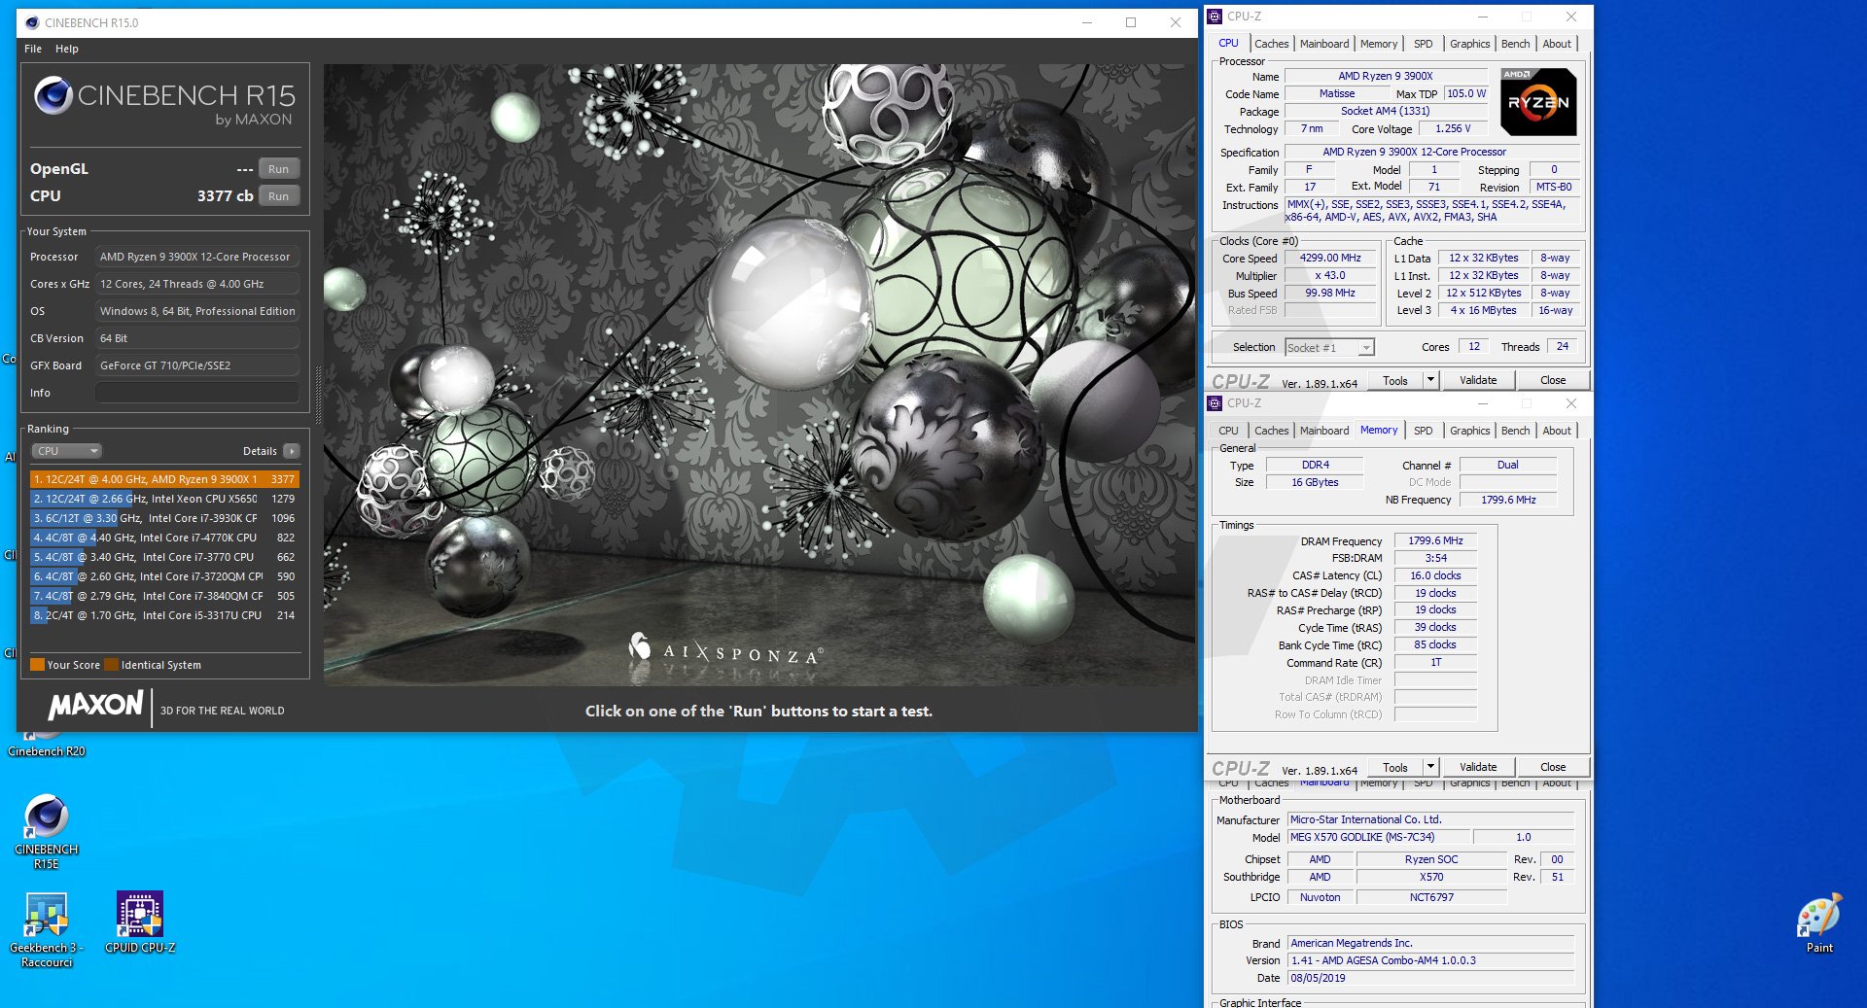Screen dimensions: 1867x1008
Task: Run the OpenGL benchmark test
Action: 278,169
